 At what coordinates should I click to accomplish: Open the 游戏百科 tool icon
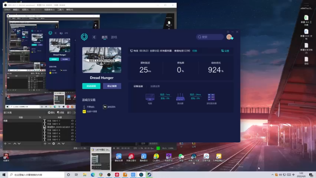coord(105,107)
